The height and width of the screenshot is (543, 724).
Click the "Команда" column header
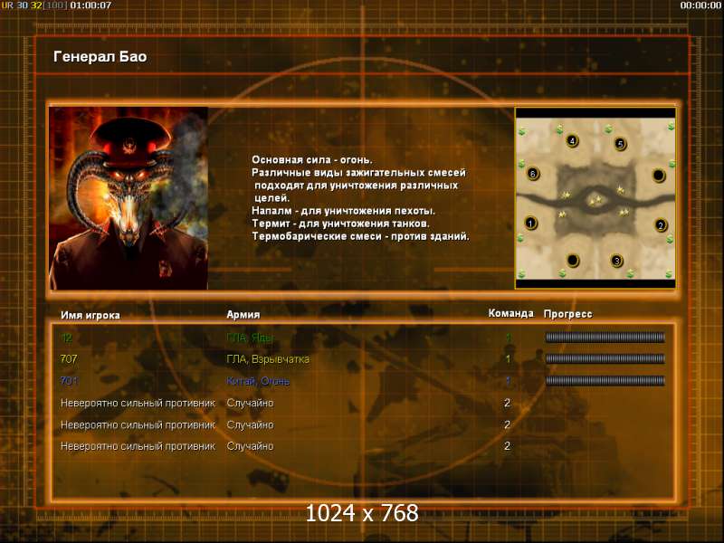pyautogui.click(x=510, y=313)
